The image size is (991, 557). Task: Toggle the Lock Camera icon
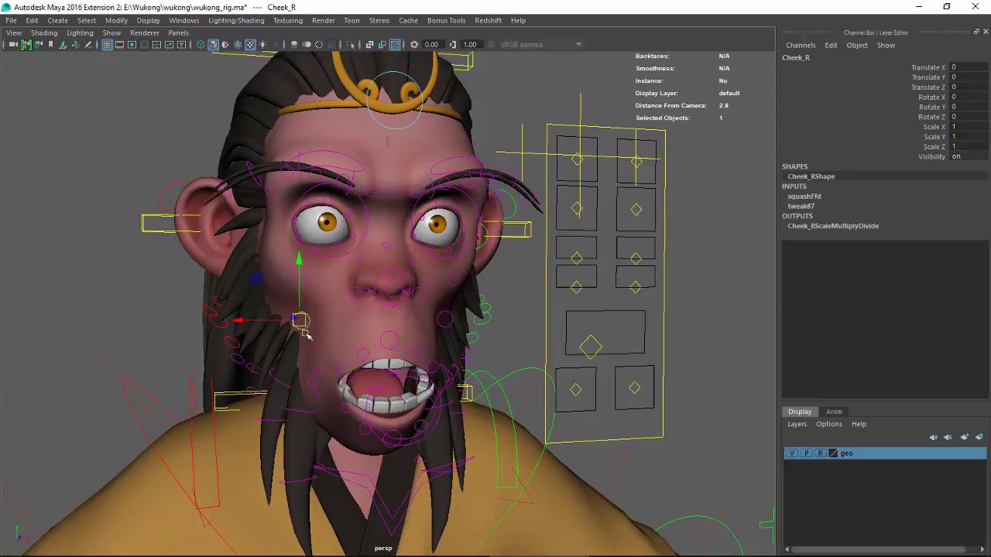26,45
